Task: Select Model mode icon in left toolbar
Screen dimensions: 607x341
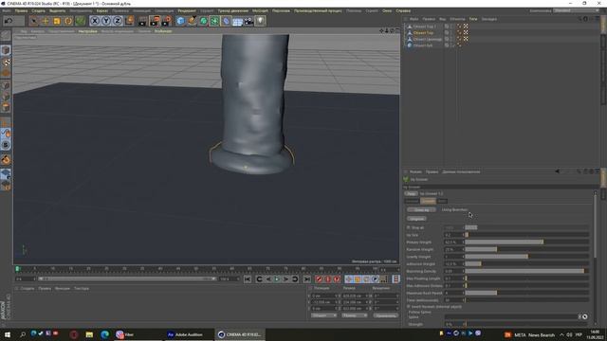Action: 6,50
